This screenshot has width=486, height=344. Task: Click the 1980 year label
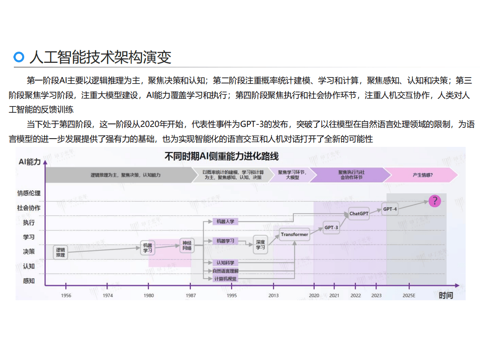click(x=148, y=295)
